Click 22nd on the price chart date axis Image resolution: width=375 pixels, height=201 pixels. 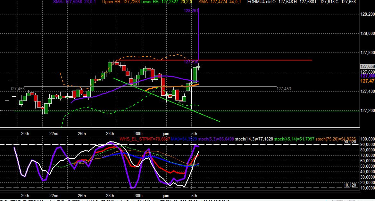point(54,133)
